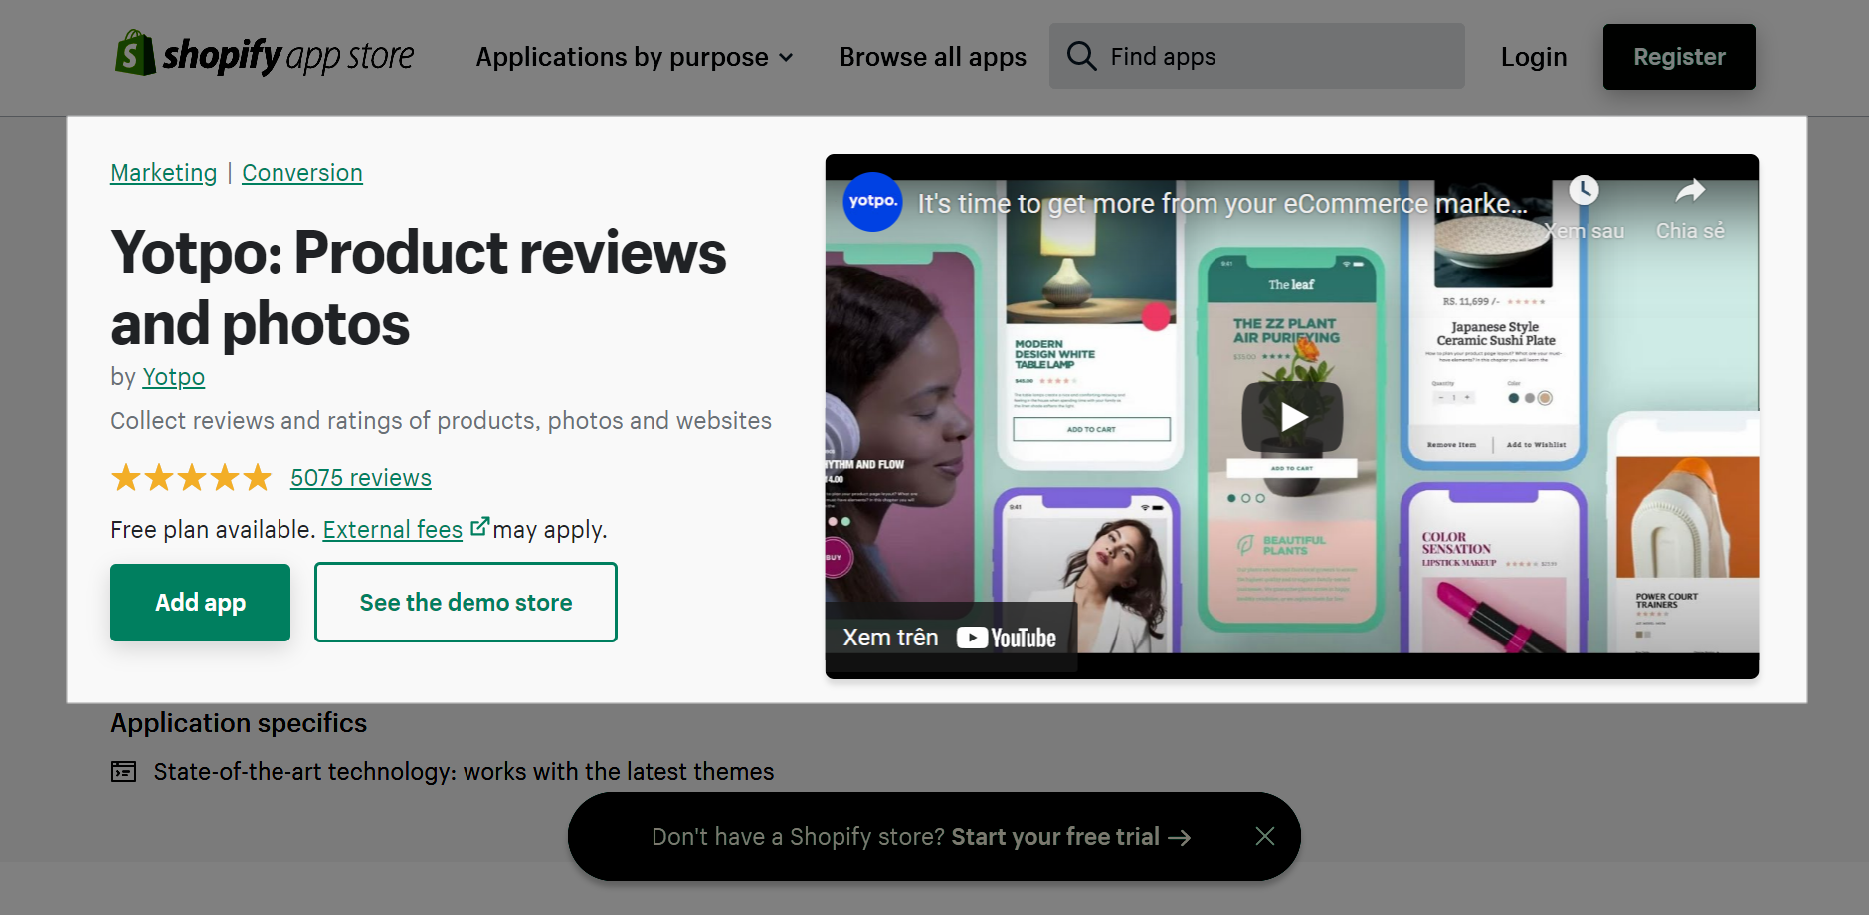Click Start your free trial link

click(x=1070, y=837)
